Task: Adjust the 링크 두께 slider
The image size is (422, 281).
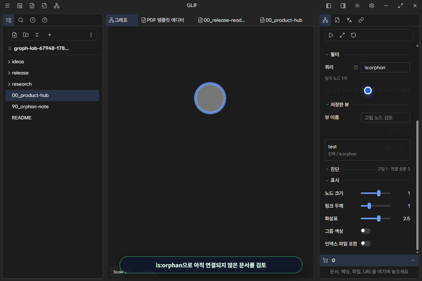Action: [x=376, y=206]
